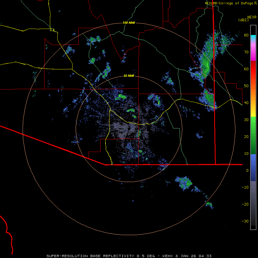Click the 40 value on dBZ scale

pos(246,103)
